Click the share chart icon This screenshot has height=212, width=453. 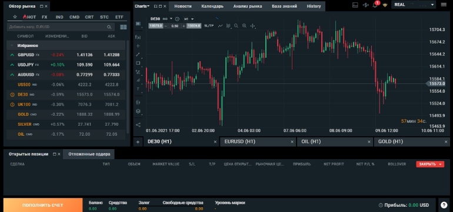point(138,124)
